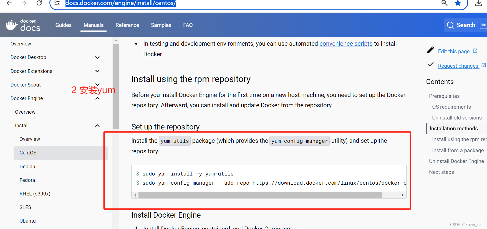Click the external-link icon after Edit this page
The image size is (487, 229).
point(475,51)
